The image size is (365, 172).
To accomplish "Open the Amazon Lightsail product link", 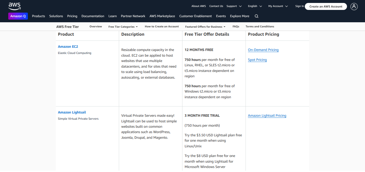I will (72, 112).
